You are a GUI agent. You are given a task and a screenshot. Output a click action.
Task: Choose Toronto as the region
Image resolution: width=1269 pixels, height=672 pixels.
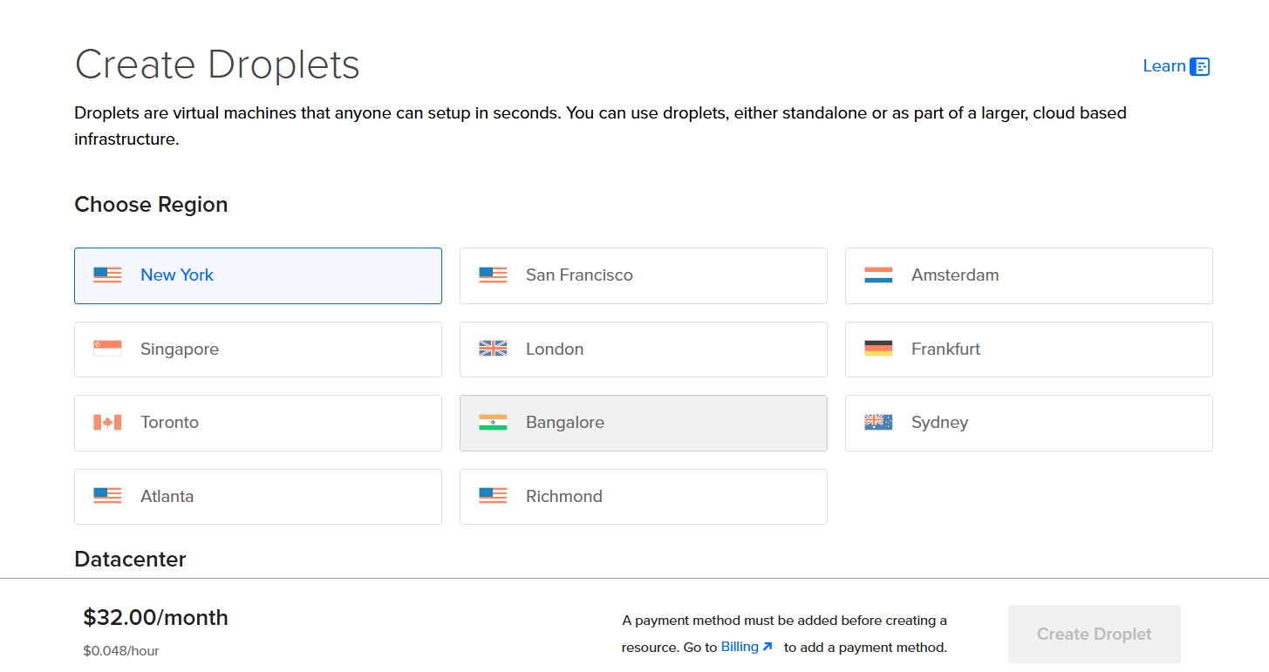257,423
